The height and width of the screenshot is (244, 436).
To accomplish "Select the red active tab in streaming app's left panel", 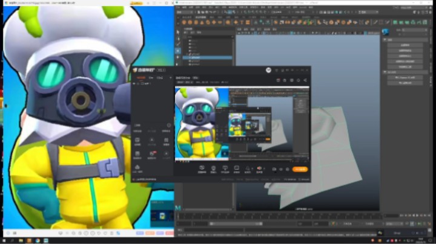I will pos(140,78).
